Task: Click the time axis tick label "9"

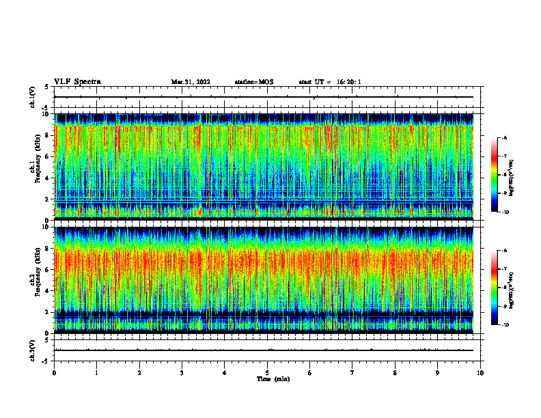Action: point(437,373)
